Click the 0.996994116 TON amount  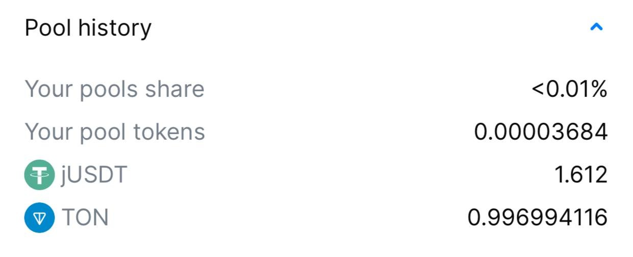[x=538, y=218]
